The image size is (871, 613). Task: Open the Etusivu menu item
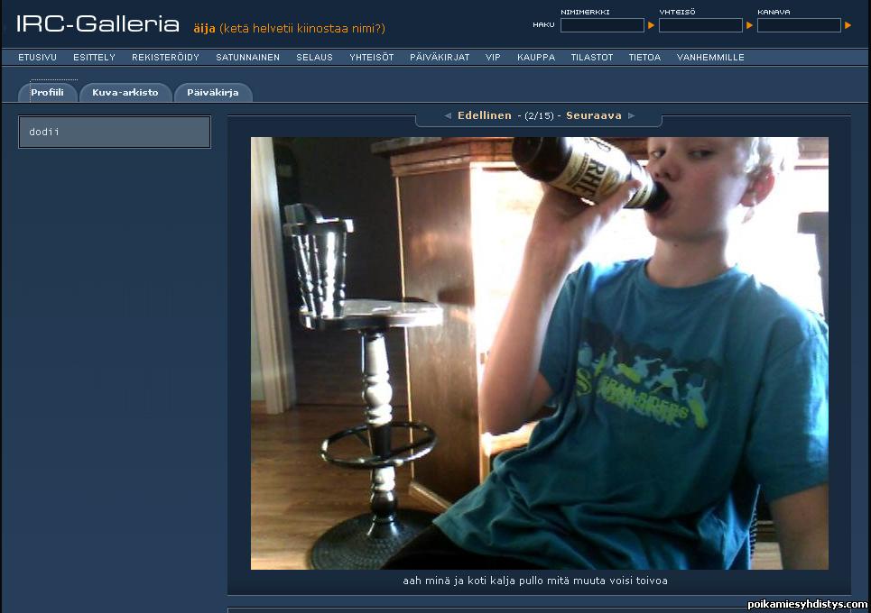pyautogui.click(x=38, y=57)
